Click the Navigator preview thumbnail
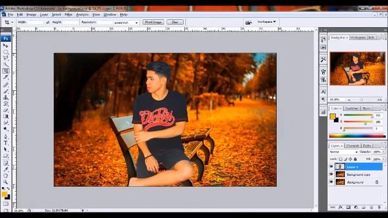The width and height of the screenshot is (388, 218). 358,68
